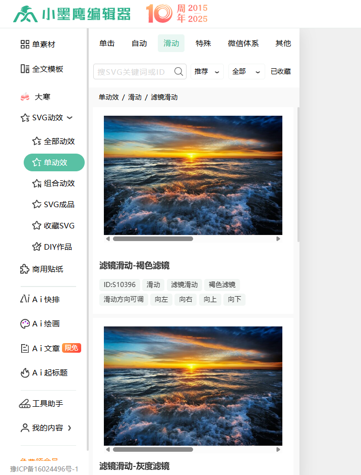Click the Ai文章 document icon
This screenshot has height=475, width=361.
pos(25,348)
